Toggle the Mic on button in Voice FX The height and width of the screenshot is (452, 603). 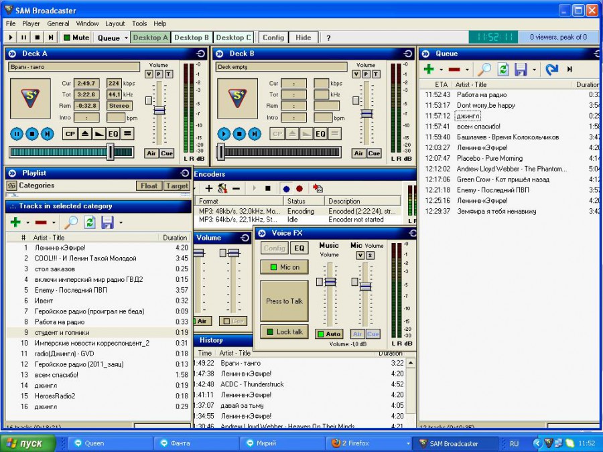click(x=285, y=267)
